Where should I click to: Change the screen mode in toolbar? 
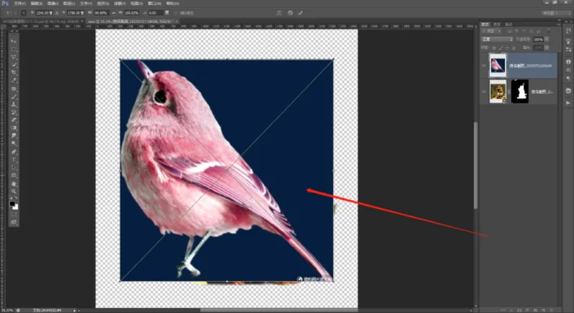coord(14,222)
